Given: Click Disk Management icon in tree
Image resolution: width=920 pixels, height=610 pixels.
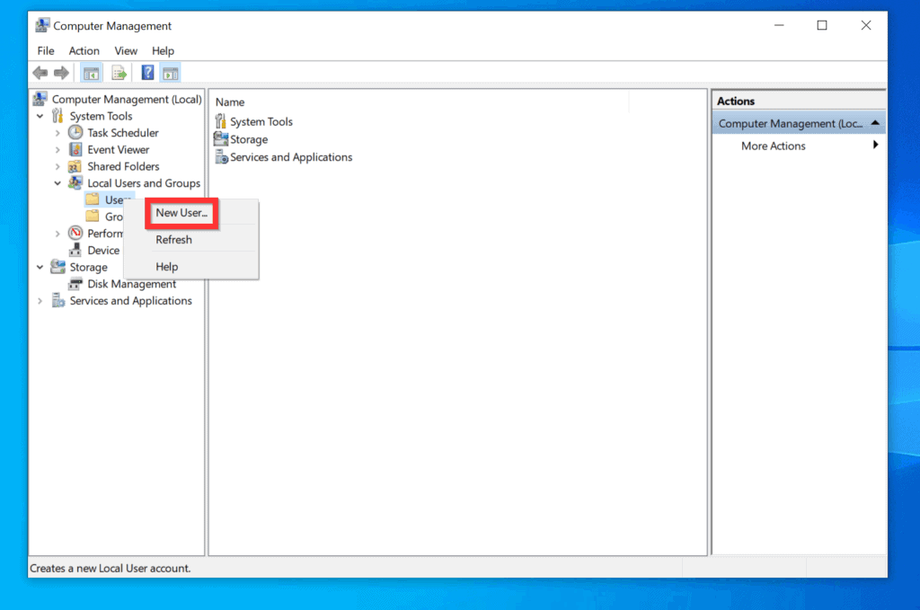Looking at the screenshot, I should (75, 284).
